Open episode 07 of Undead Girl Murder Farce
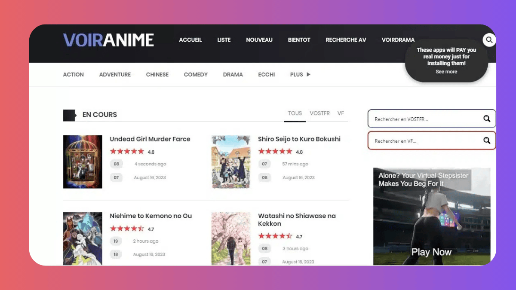The image size is (516, 290). 116,177
